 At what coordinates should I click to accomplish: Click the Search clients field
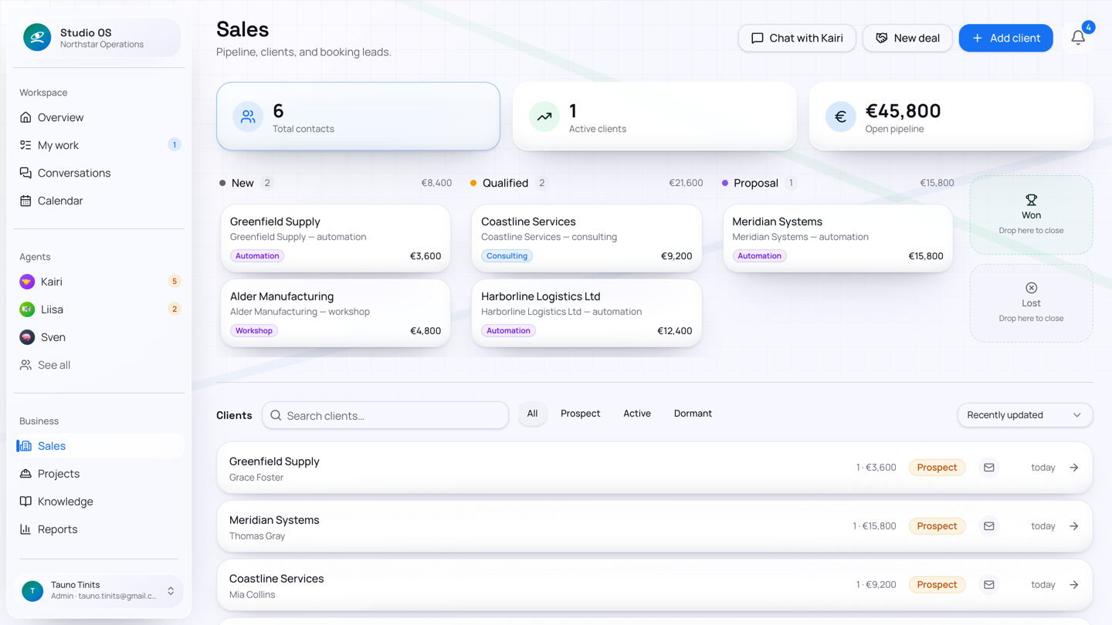pyautogui.click(x=385, y=415)
